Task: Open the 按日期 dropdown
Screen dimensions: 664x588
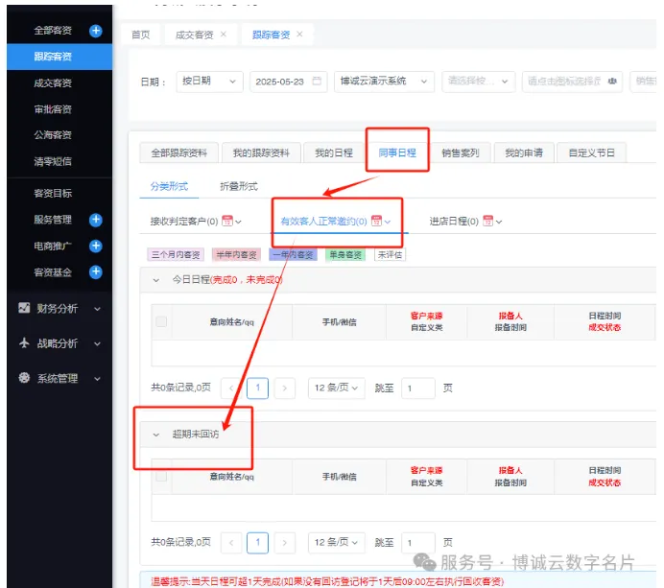Action: point(208,82)
